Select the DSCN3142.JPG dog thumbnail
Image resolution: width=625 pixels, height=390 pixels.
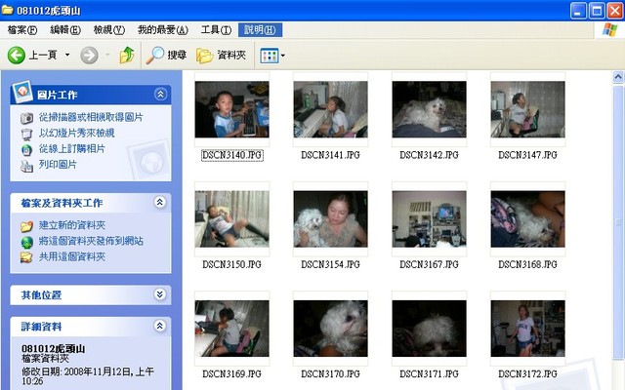[430, 109]
